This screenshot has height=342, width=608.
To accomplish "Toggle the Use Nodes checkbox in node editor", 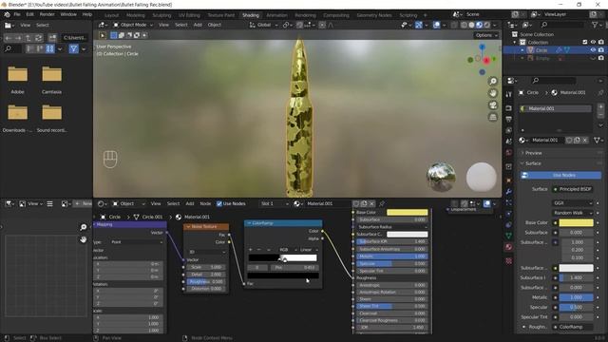I will pos(219,203).
